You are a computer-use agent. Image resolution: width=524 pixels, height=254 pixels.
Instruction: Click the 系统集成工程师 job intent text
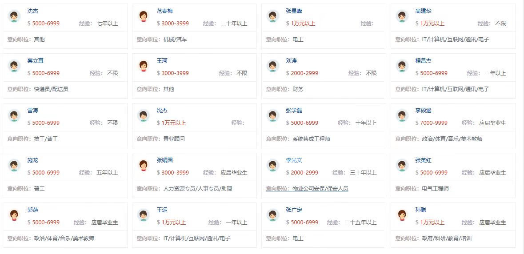[x=311, y=139]
